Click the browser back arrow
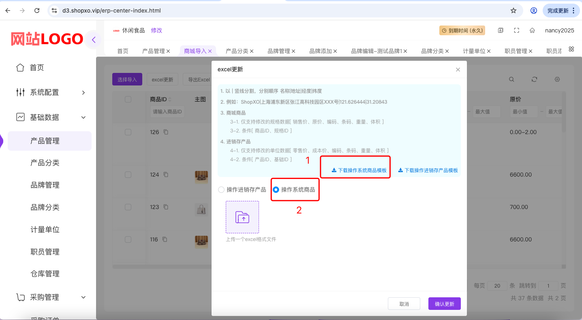582x320 pixels. pyautogui.click(x=8, y=11)
